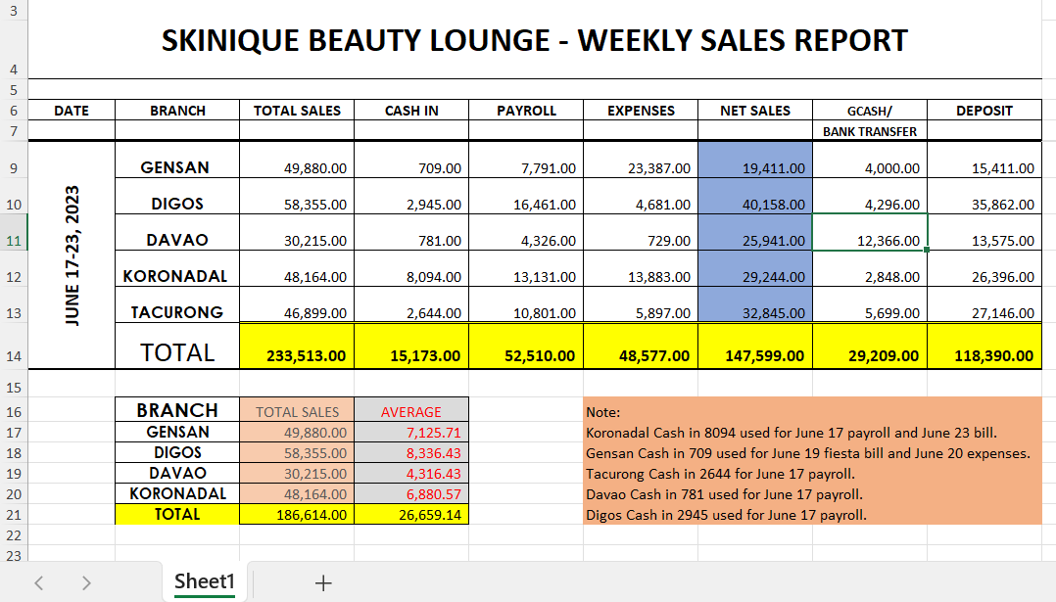The width and height of the screenshot is (1056, 602).
Task: Click Koronadal average 6,880.57
Action: click(411, 493)
